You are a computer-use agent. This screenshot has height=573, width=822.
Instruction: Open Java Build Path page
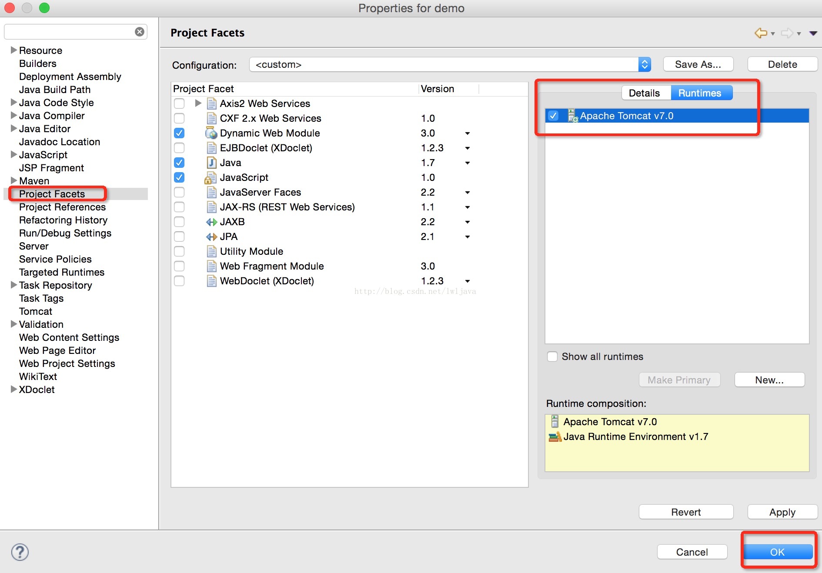pos(55,90)
